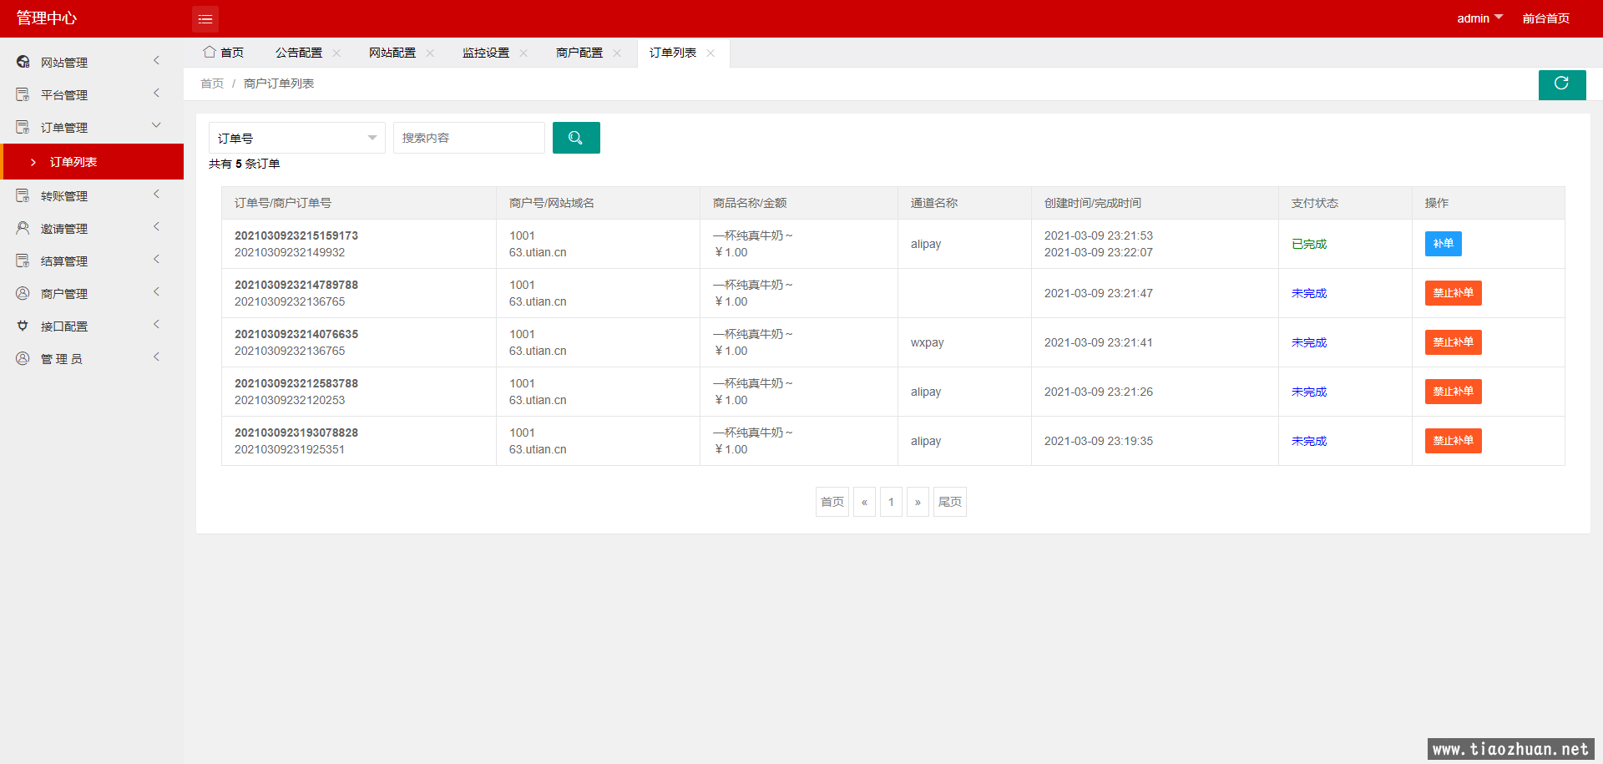Toggle the sidebar with the hamburger menu icon
The height and width of the screenshot is (764, 1603).
point(205,18)
